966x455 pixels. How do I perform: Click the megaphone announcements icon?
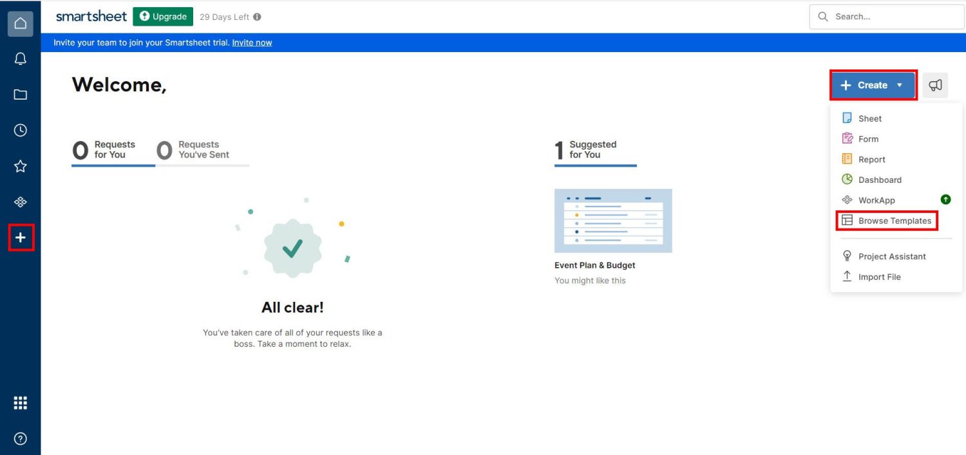click(935, 84)
